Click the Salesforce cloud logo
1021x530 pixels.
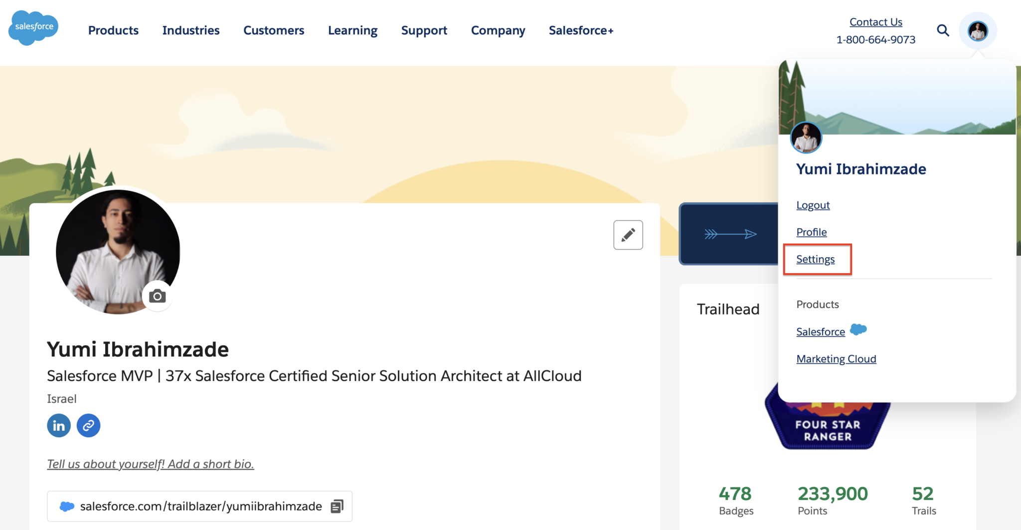(33, 28)
